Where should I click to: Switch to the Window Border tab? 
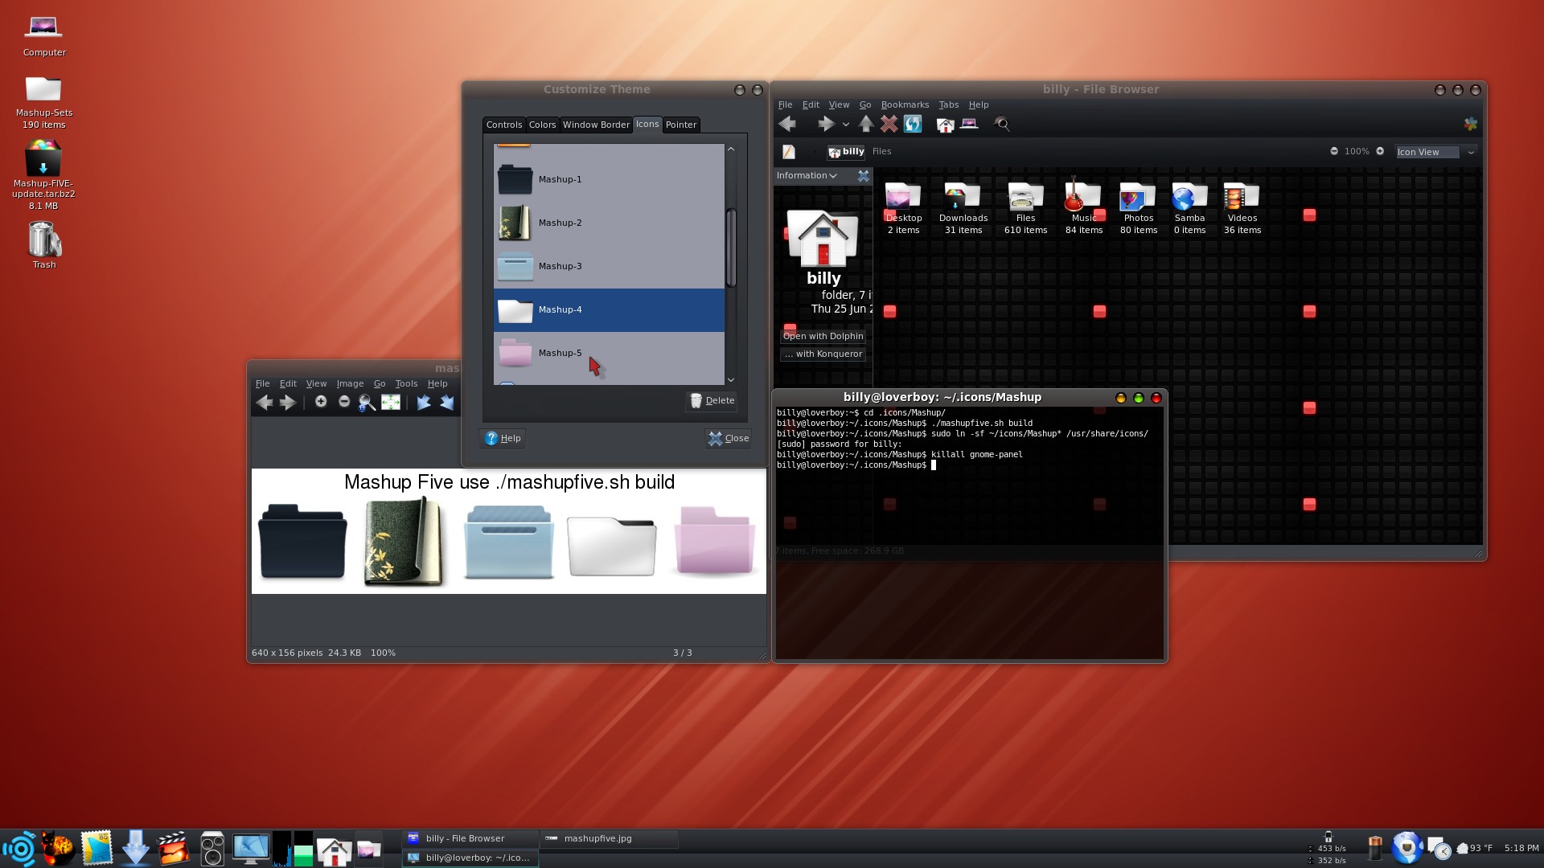[596, 125]
